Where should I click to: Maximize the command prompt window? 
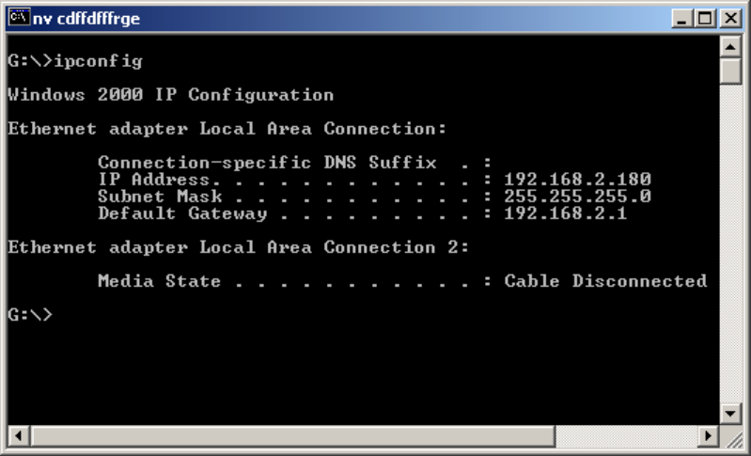coord(704,18)
